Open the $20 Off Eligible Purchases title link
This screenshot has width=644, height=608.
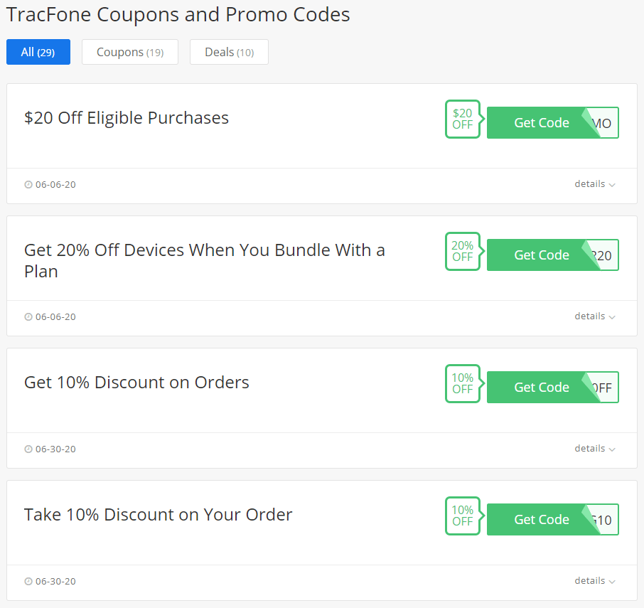click(127, 118)
